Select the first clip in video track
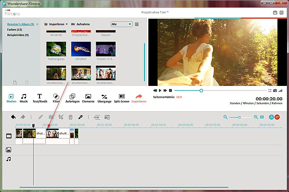 pyautogui.click(x=19, y=136)
